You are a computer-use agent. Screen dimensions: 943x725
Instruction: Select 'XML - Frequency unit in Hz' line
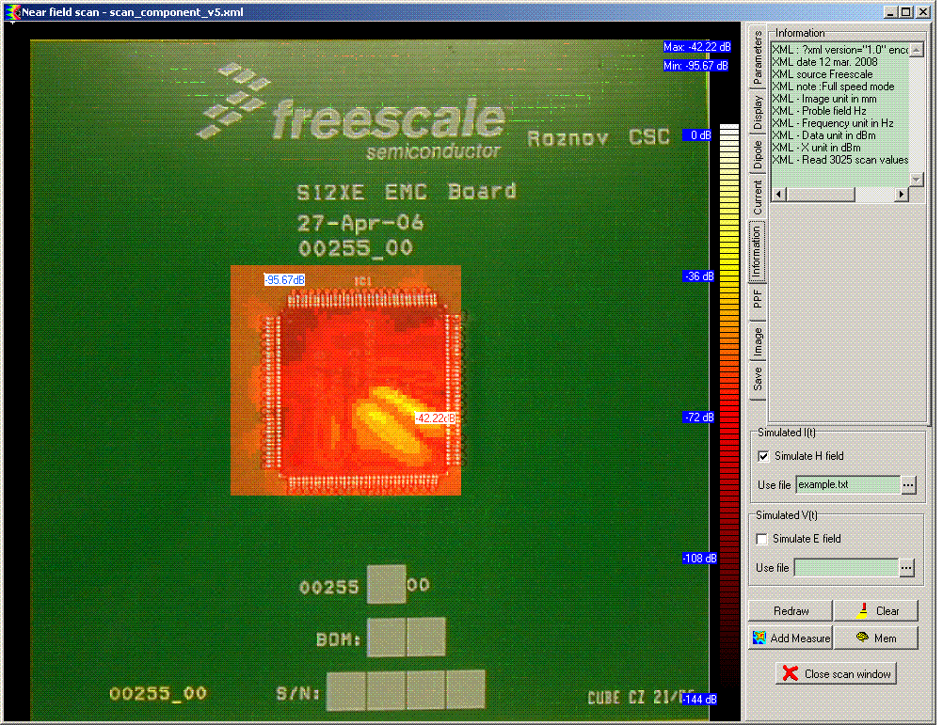(832, 123)
